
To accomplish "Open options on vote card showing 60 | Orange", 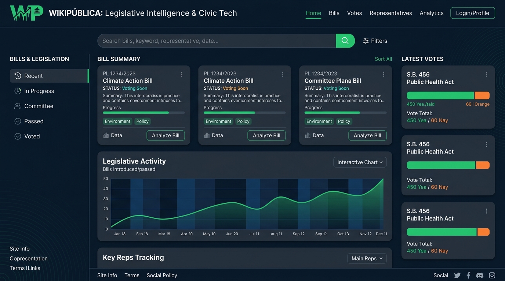I will [487, 74].
